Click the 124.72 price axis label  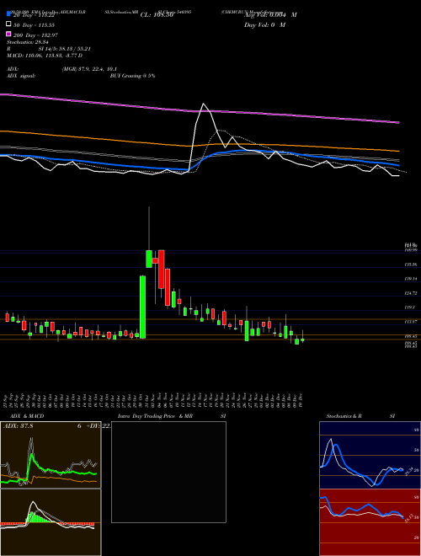[x=410, y=293]
